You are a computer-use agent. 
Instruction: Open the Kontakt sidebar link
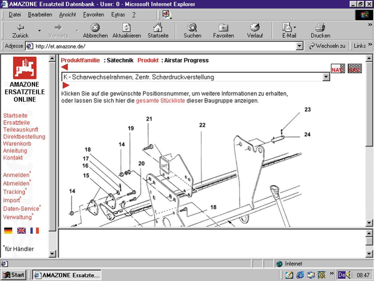coord(13,158)
